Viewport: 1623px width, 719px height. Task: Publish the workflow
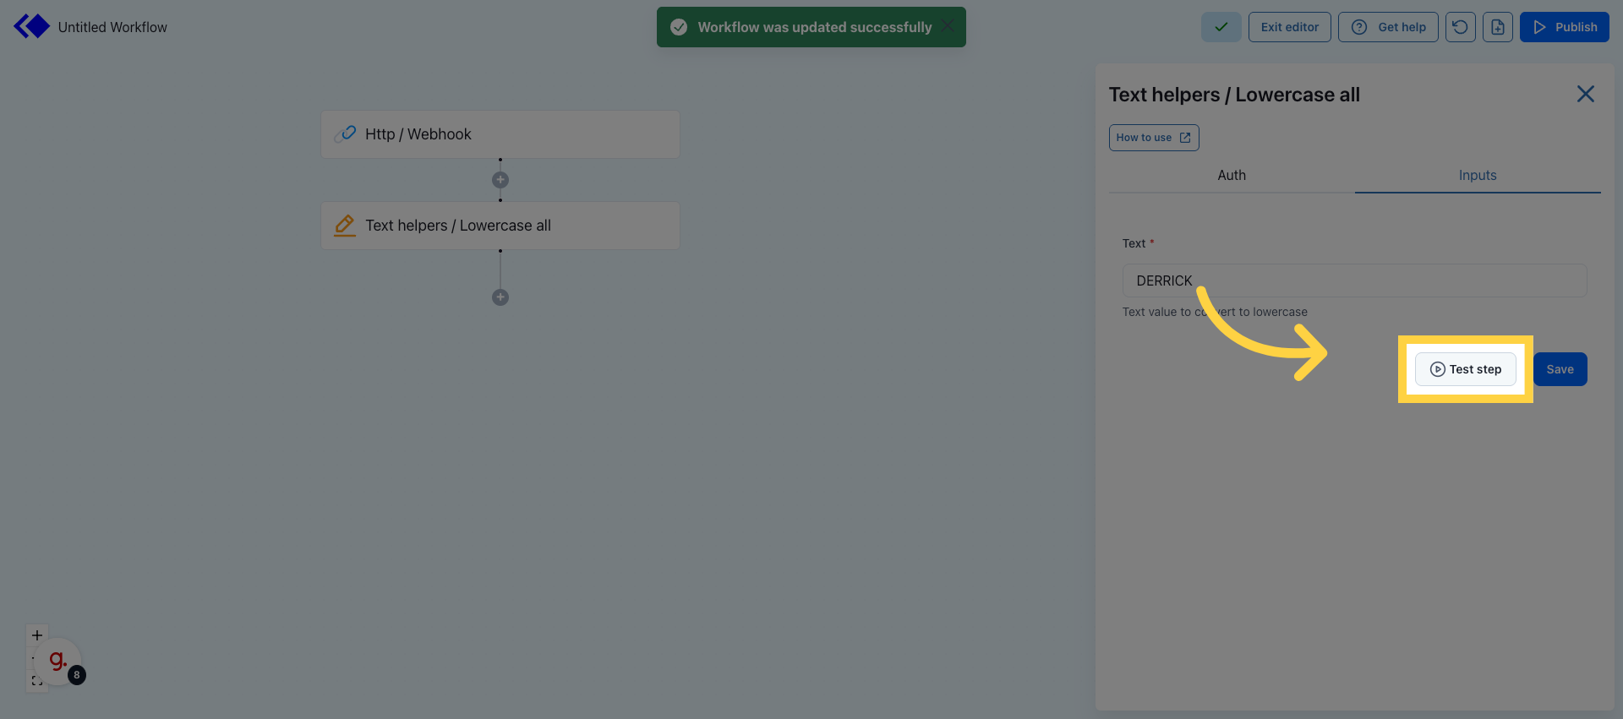1564,27
